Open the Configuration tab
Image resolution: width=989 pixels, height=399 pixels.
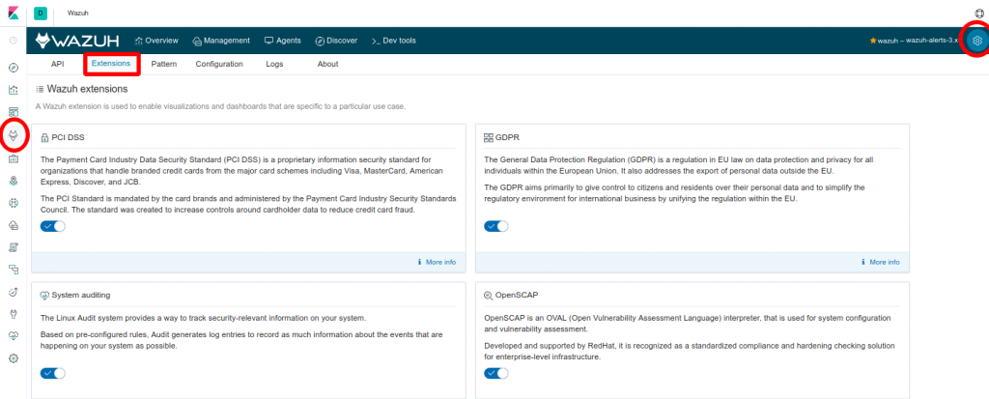point(219,64)
